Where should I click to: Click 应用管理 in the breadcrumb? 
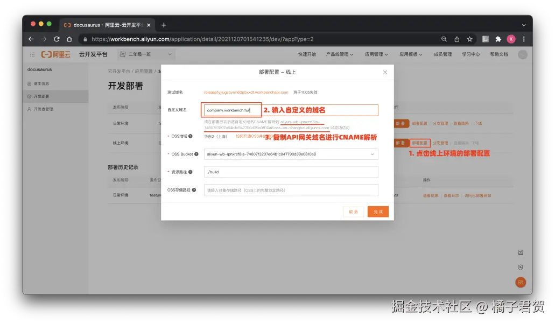[x=143, y=72]
